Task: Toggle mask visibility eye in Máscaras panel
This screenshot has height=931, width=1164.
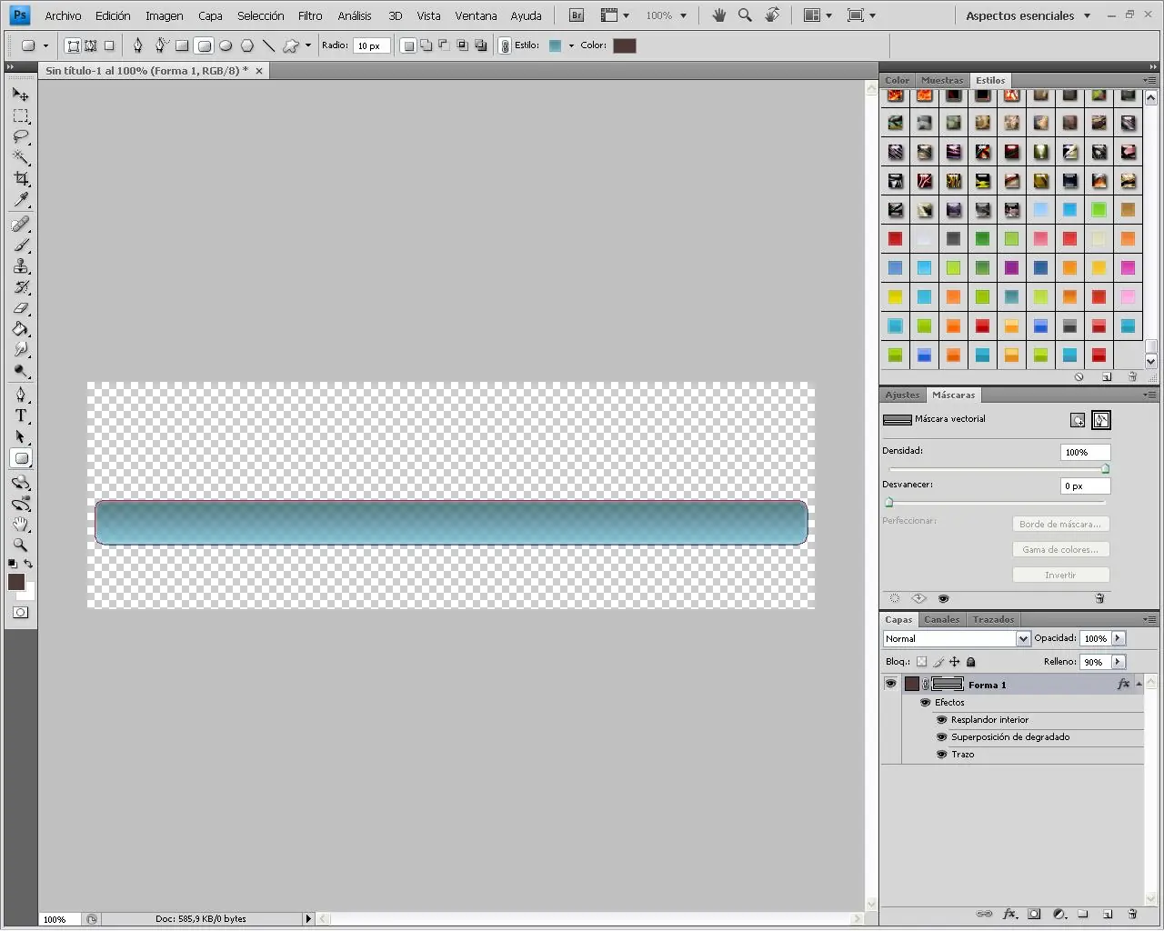Action: pos(943,598)
